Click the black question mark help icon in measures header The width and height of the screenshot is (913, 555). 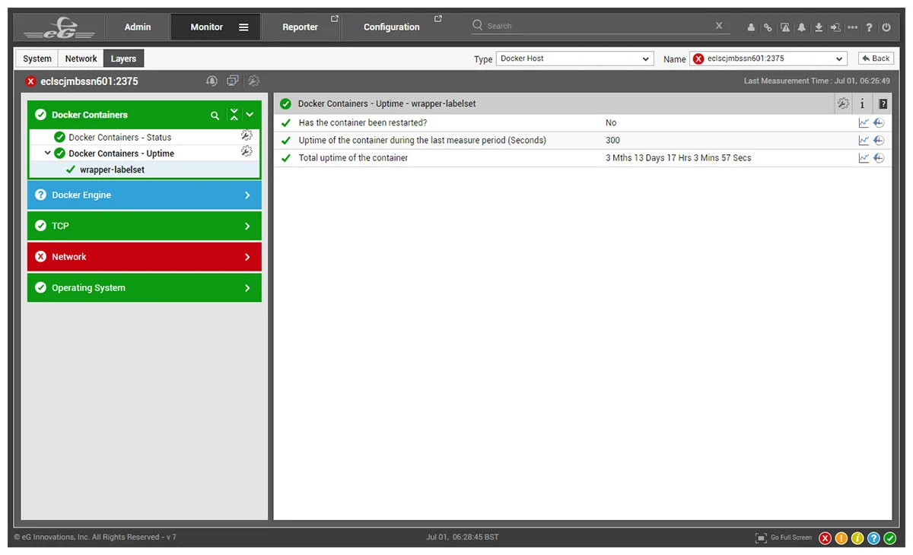[x=883, y=104]
